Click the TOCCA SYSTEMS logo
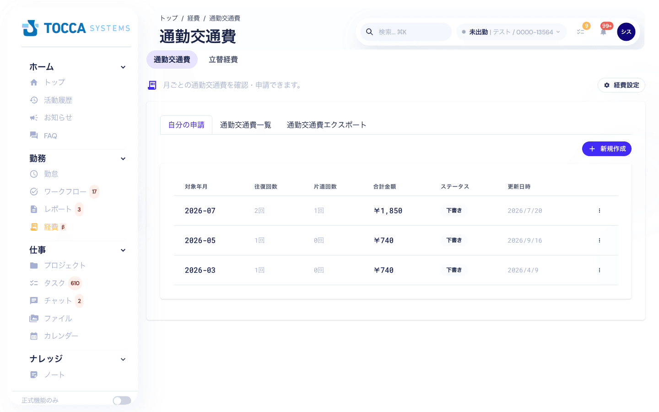The height and width of the screenshot is (412, 659). [x=76, y=28]
